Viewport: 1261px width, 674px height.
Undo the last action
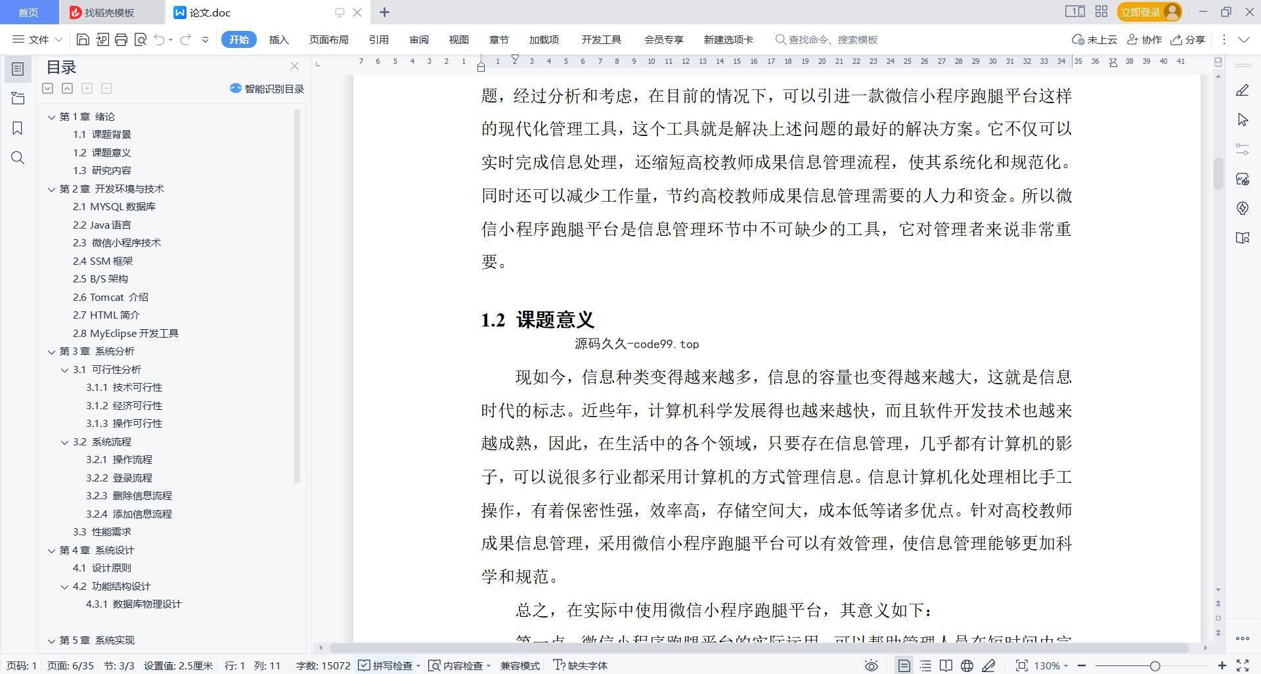159,39
